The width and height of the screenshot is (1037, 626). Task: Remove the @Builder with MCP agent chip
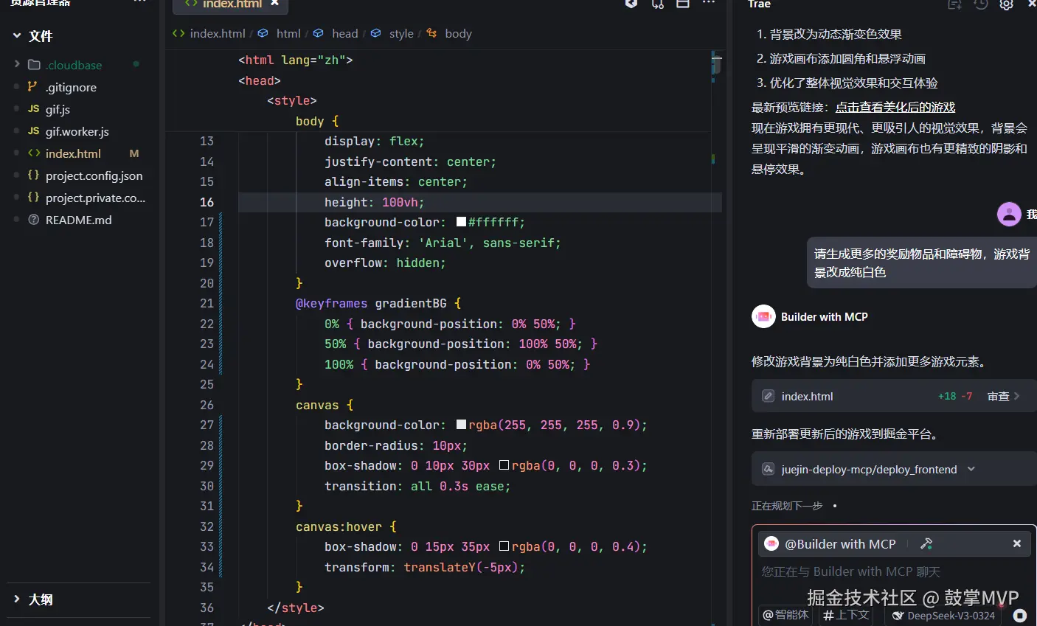coord(1016,543)
